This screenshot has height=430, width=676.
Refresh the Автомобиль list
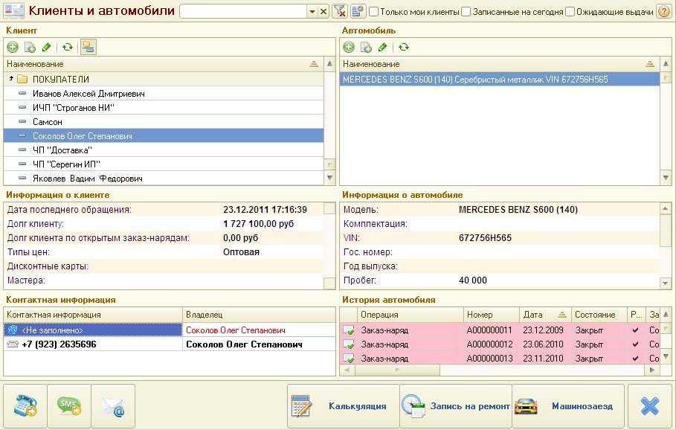[404, 47]
